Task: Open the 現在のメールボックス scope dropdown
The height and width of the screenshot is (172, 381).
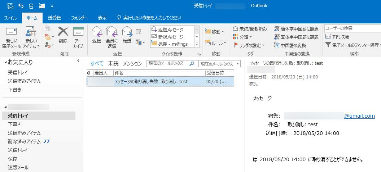Action: pyautogui.click(x=220, y=64)
